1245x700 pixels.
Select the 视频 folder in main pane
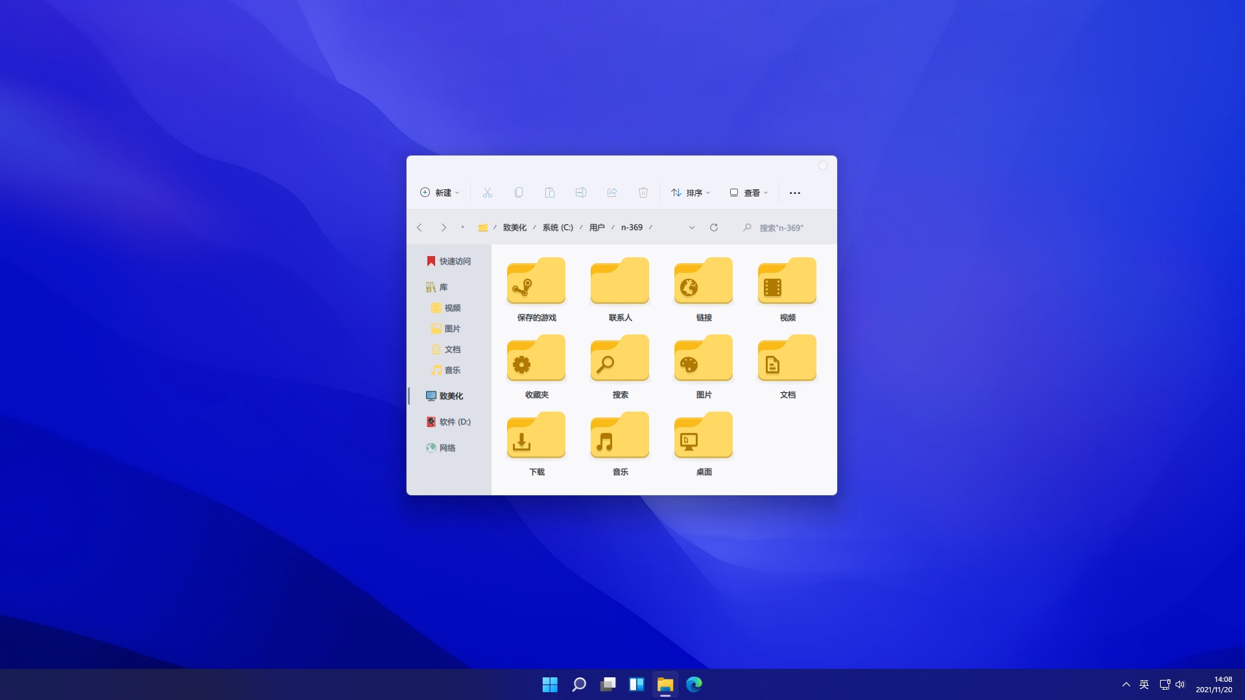click(787, 289)
